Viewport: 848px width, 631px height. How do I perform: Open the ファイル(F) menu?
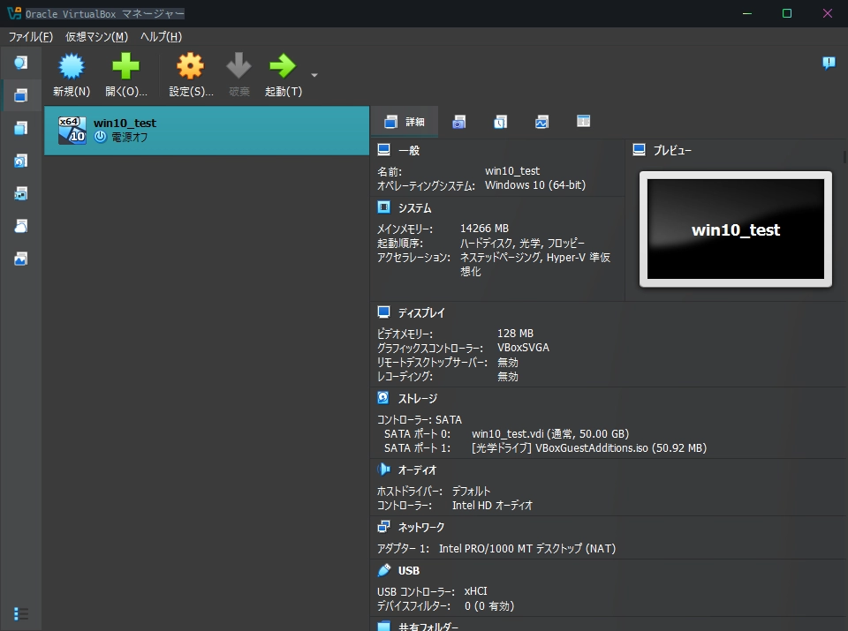31,36
